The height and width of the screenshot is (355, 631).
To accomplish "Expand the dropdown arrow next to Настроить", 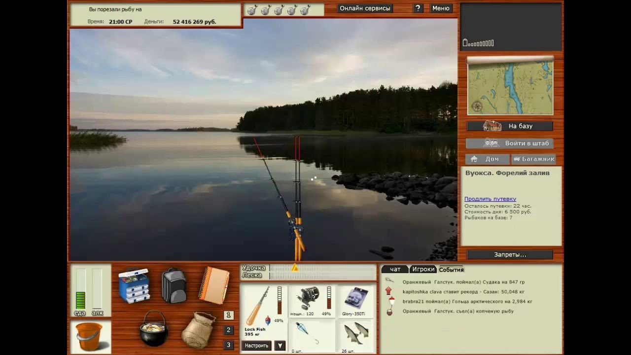I will coord(280,346).
